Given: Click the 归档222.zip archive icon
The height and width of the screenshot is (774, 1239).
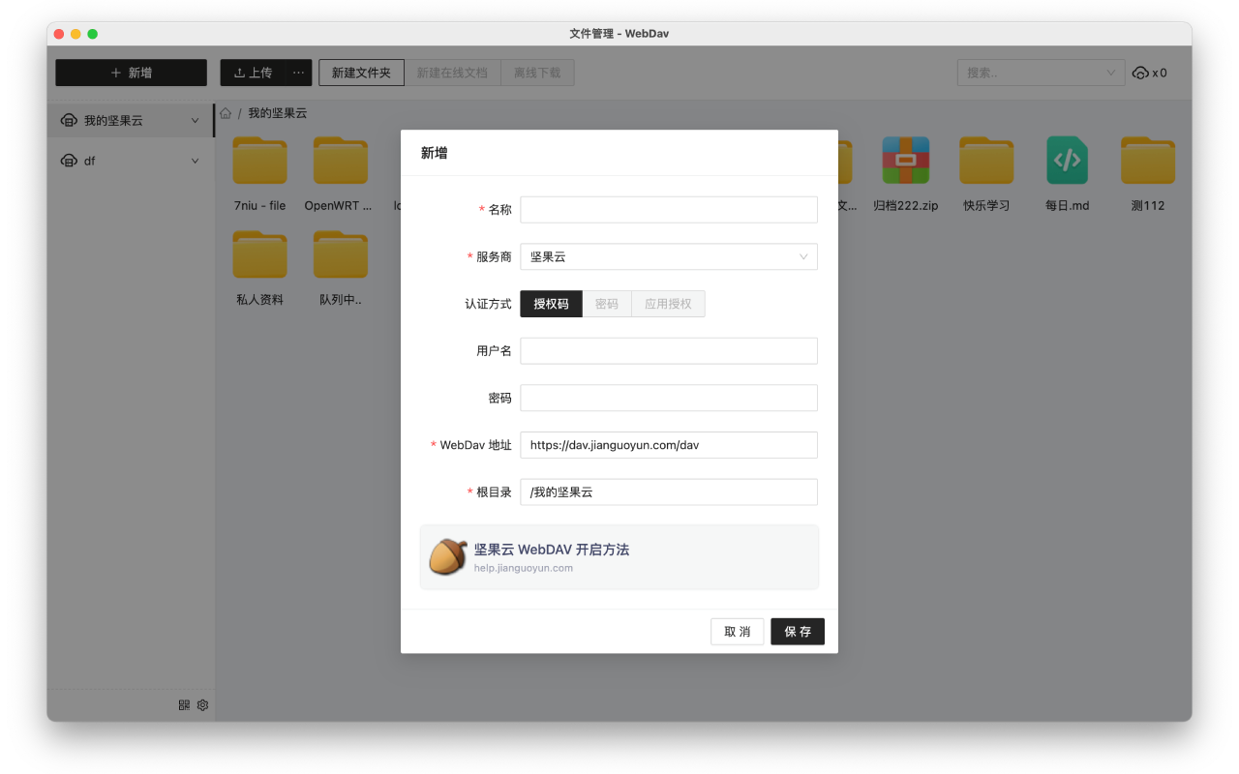Looking at the screenshot, I should pyautogui.click(x=905, y=161).
